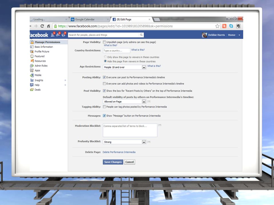Image resolution: width=274 pixels, height=205 pixels.
Task: Switch to the Loading tab
Action: 49,19
